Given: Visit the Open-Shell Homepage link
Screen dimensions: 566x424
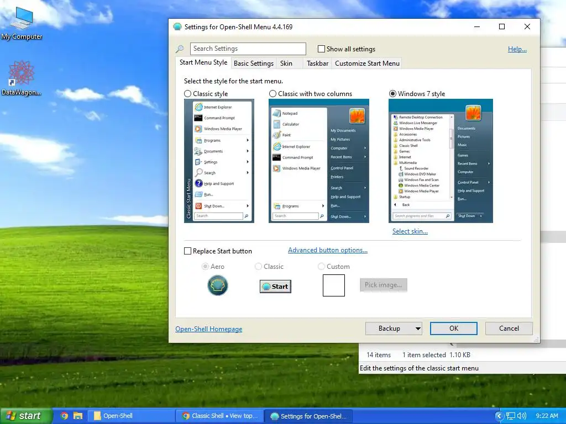Looking at the screenshot, I should tap(208, 329).
